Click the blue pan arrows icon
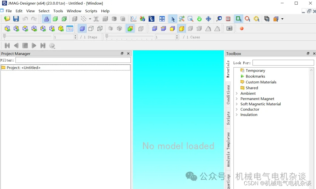This screenshot has height=189, width=316. pyautogui.click(x=208, y=19)
